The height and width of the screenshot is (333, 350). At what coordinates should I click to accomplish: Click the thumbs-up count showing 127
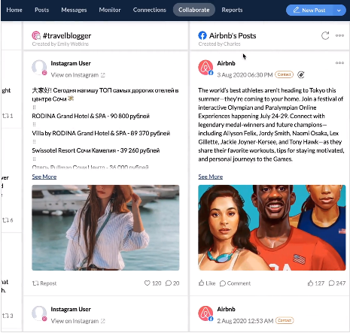coord(316,283)
